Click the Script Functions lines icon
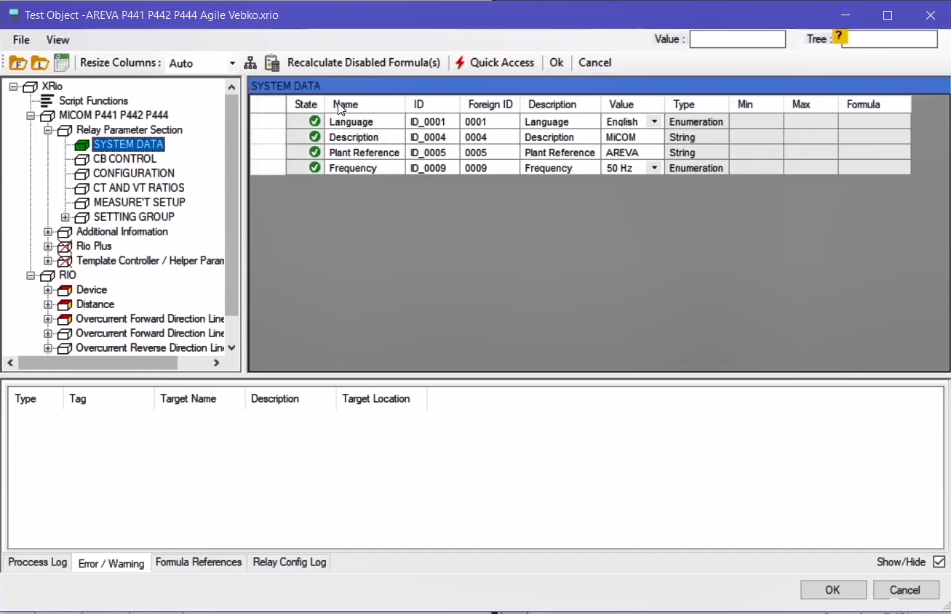The image size is (951, 614). 47,101
